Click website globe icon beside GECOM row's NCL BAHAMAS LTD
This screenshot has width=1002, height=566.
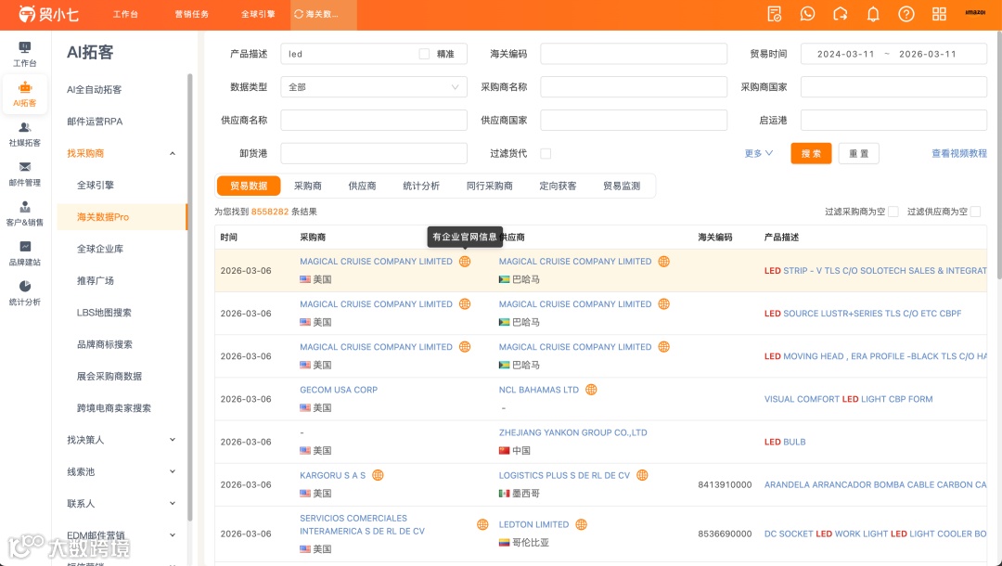pos(591,390)
